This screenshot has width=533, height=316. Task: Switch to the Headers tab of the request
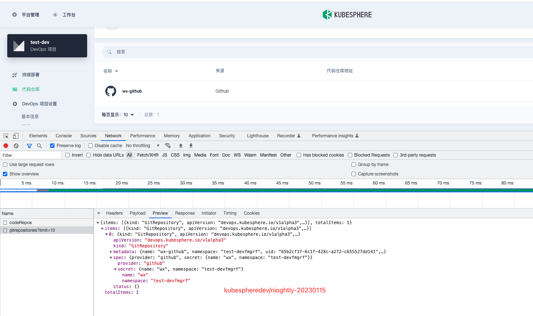point(114,213)
